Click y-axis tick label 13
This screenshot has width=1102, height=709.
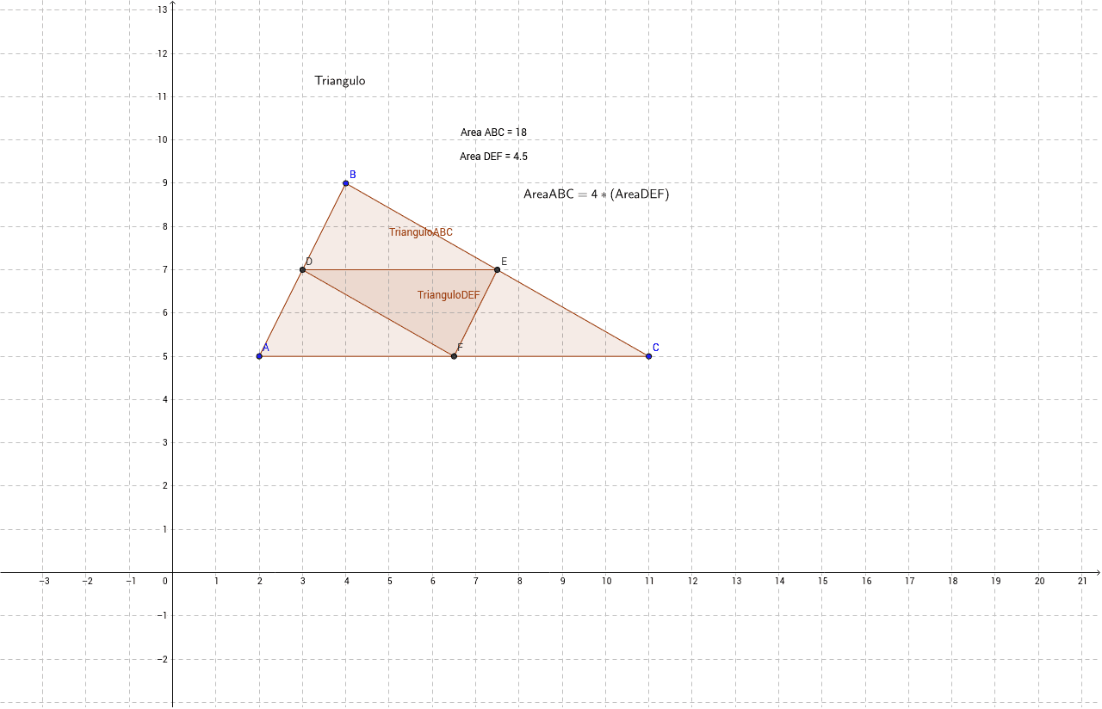point(162,9)
